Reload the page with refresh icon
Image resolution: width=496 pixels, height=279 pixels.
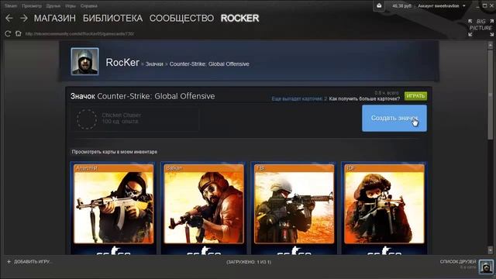tap(8, 33)
